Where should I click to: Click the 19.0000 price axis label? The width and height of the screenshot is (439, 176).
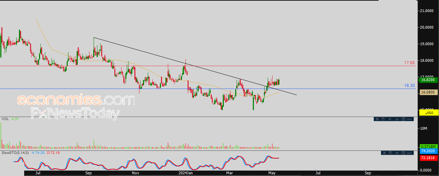tap(426, 44)
